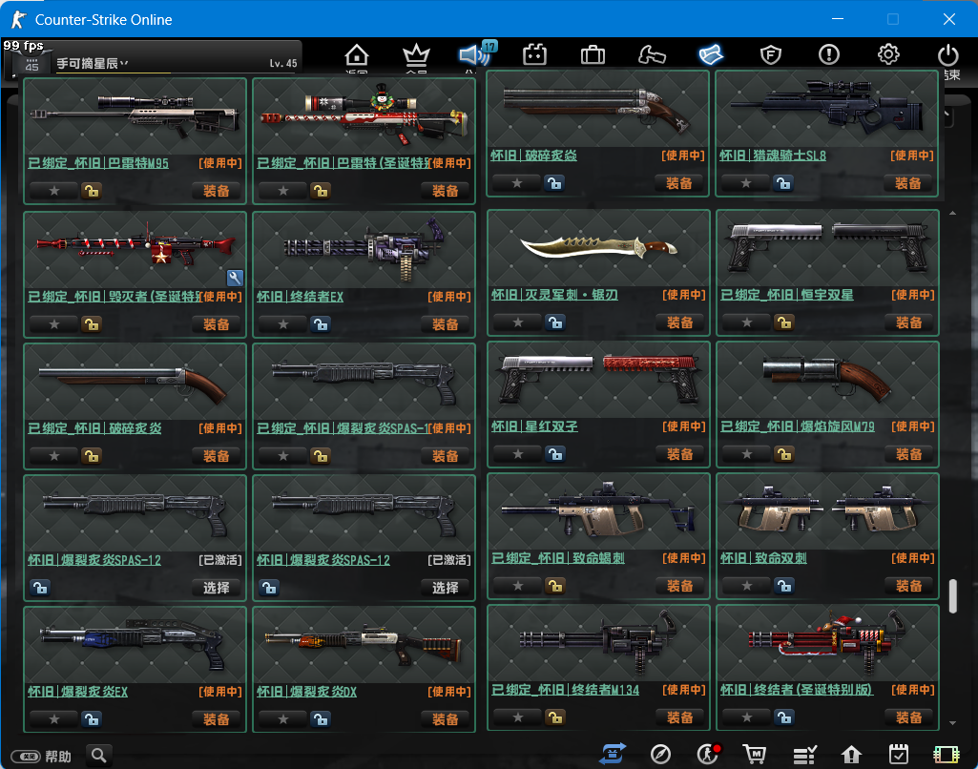Image resolution: width=978 pixels, height=769 pixels.
Task: Open the 已绑定_怀旧|巴雷特M95 name link
Action: (98, 163)
